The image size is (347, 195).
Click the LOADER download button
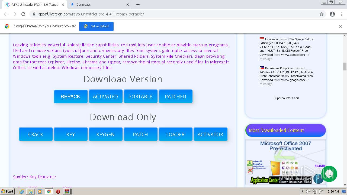[x=175, y=134]
